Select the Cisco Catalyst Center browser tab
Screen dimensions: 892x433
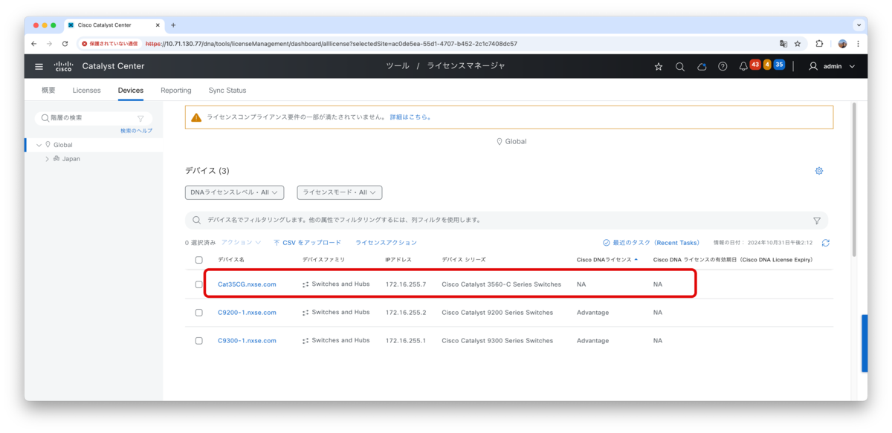[114, 25]
